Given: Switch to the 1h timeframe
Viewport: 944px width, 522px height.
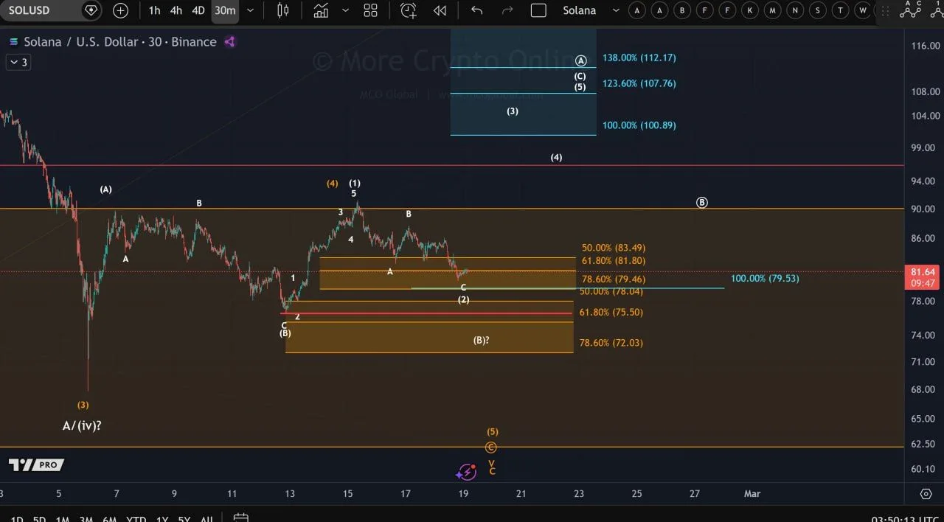Looking at the screenshot, I should coord(154,10).
